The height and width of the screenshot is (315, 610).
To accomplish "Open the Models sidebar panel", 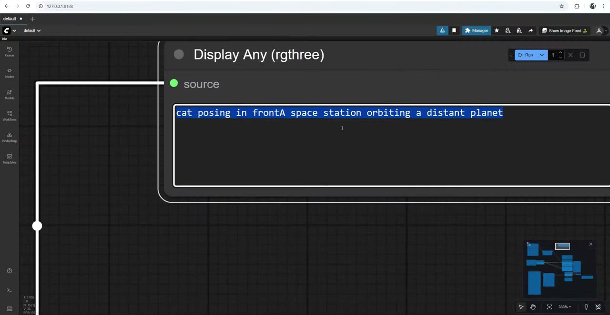I will 9,94.
